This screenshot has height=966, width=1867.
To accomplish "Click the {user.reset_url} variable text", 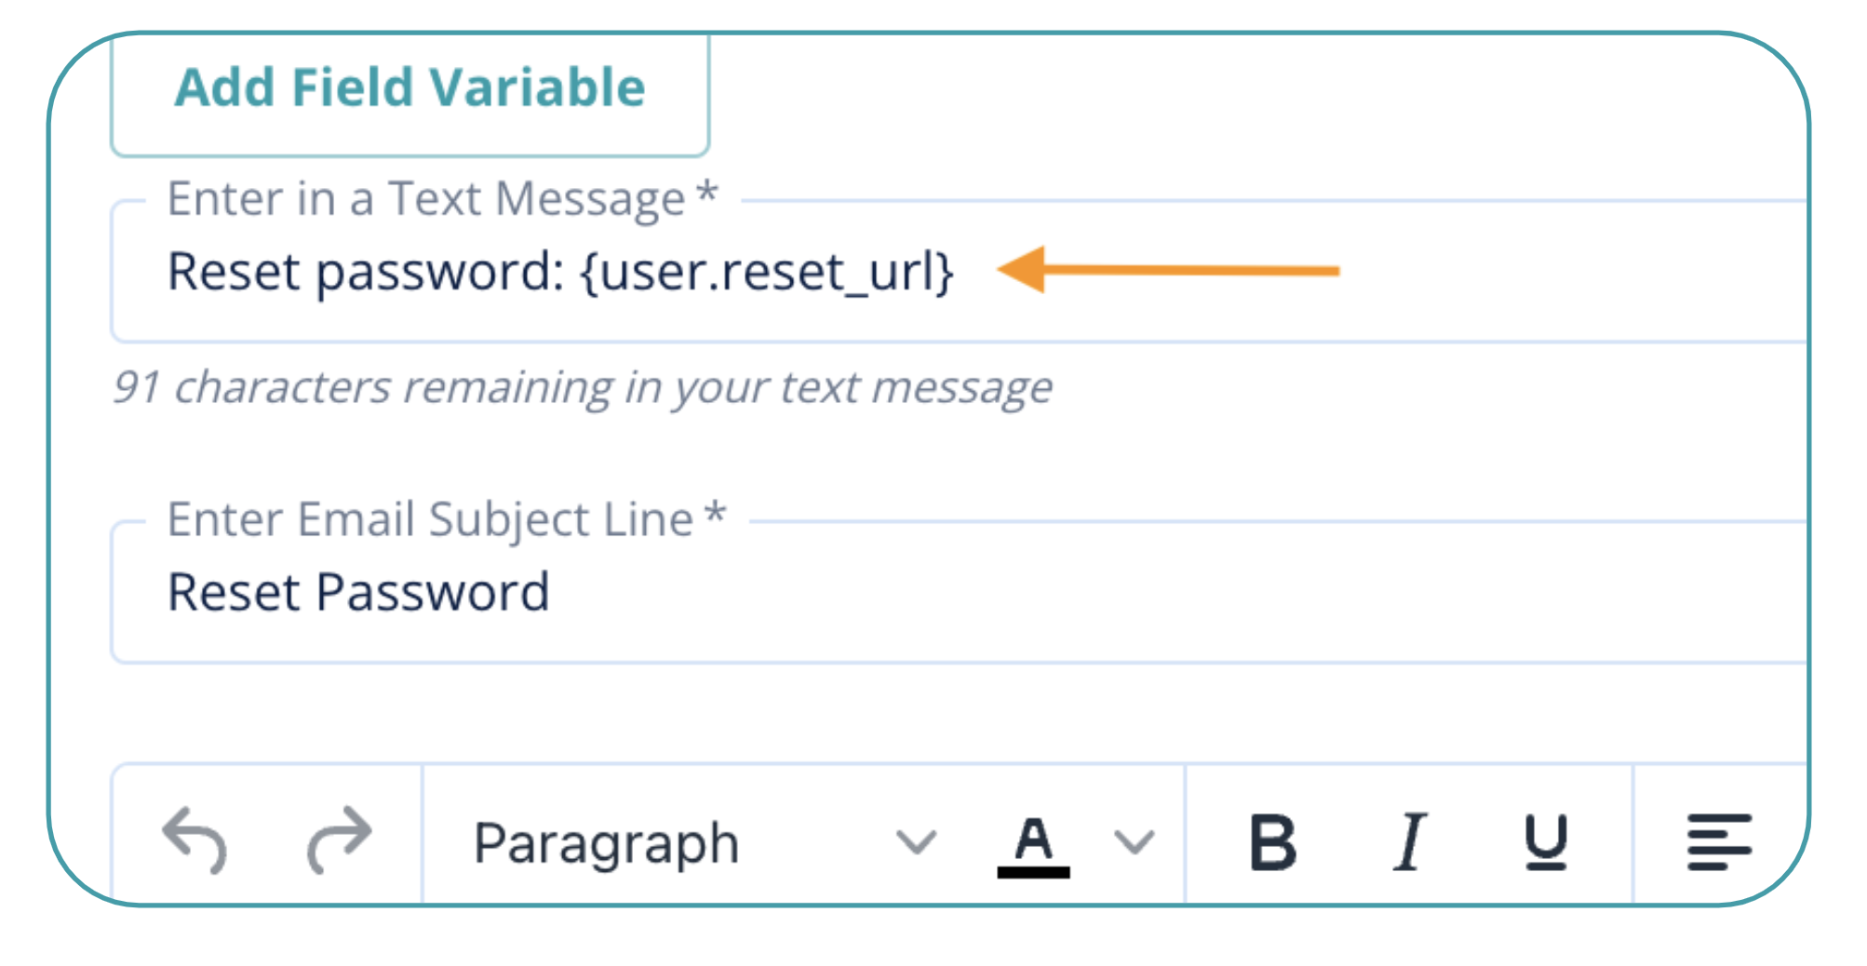I will click(x=767, y=272).
